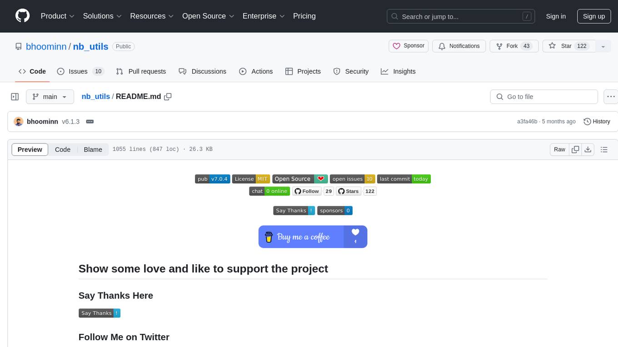This screenshot has width=618, height=347.
Task: View the file History
Action: [x=597, y=122]
